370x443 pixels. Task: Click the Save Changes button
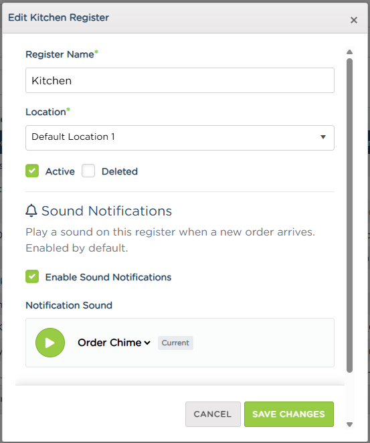289,414
